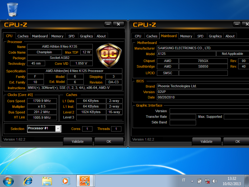The width and height of the screenshot is (249, 187).
Task: Click the motherboard Model value X125
Action: (186, 54)
